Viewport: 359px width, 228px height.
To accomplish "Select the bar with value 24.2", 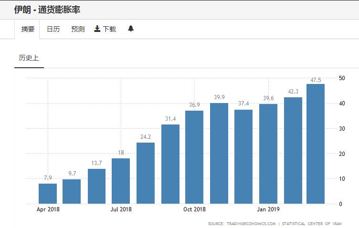I will [x=146, y=173].
